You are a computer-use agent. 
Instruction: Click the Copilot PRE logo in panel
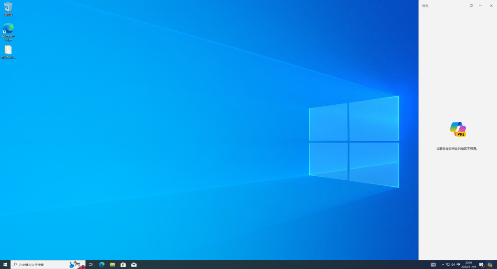(x=458, y=129)
